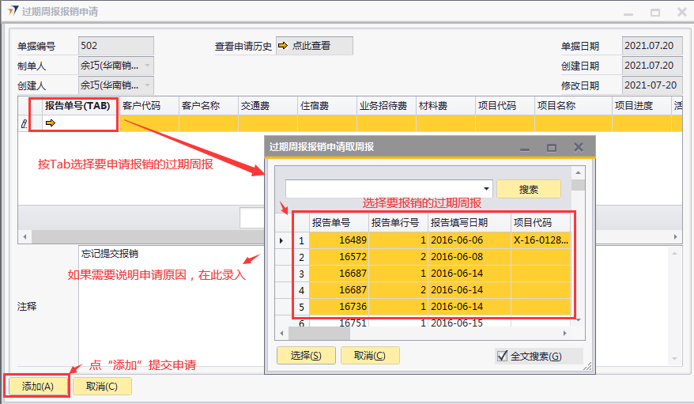Screen dimensions: 694x404
Task: Open the 制单人 dropdown
Action: (148, 66)
